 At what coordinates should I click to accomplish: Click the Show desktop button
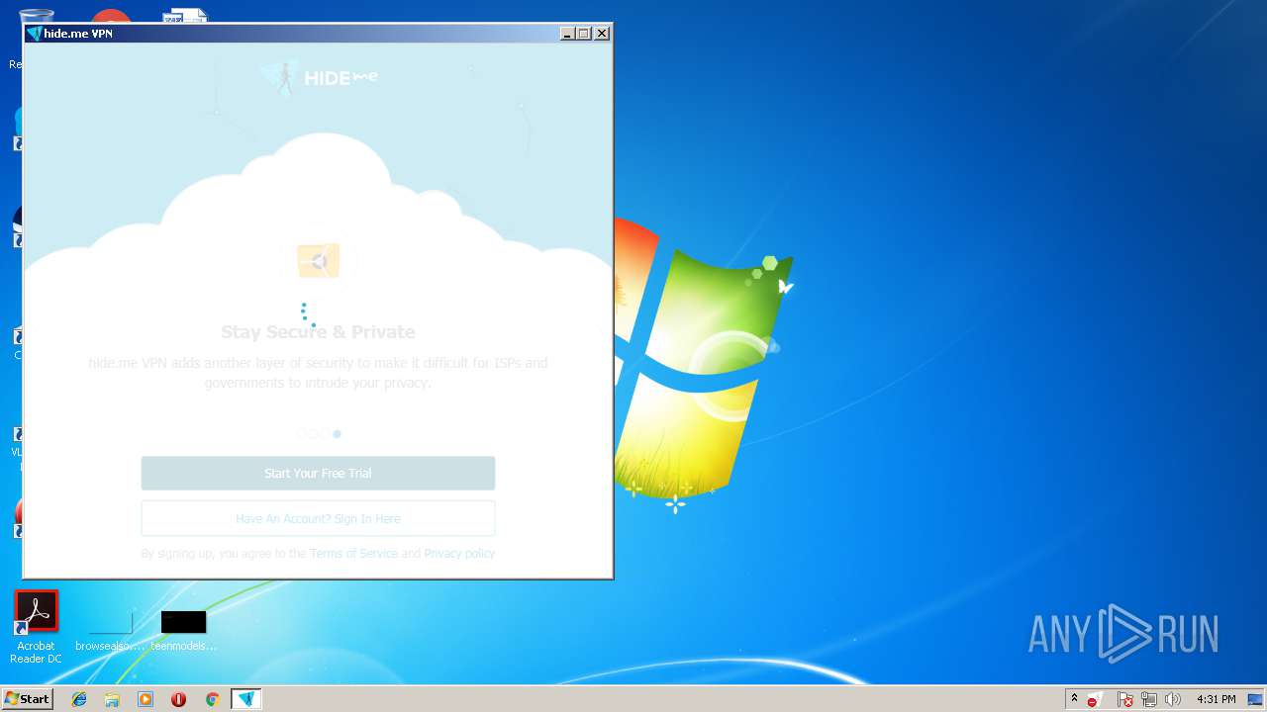[1257, 699]
